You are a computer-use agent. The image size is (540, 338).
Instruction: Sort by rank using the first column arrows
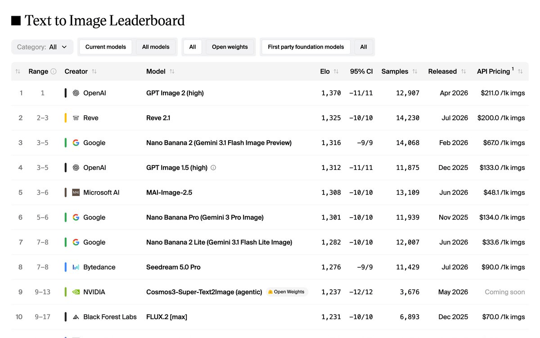point(18,71)
